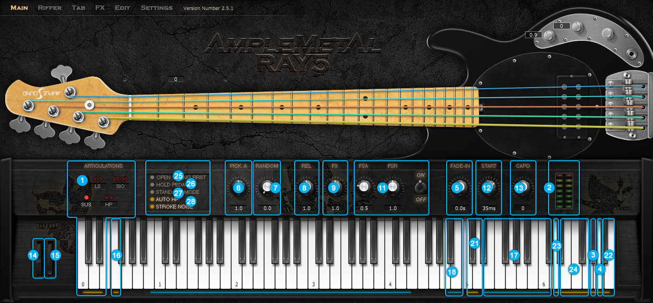Screen dimensions: 653x303
Task: Click the bass body knob labeled 0
Action: 577,27
